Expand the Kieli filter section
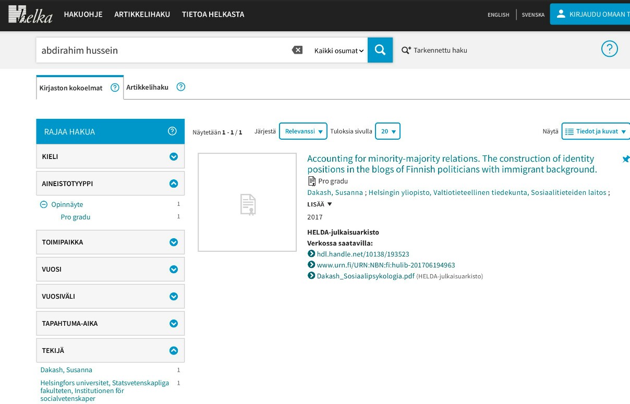This screenshot has width=630, height=404. point(110,156)
